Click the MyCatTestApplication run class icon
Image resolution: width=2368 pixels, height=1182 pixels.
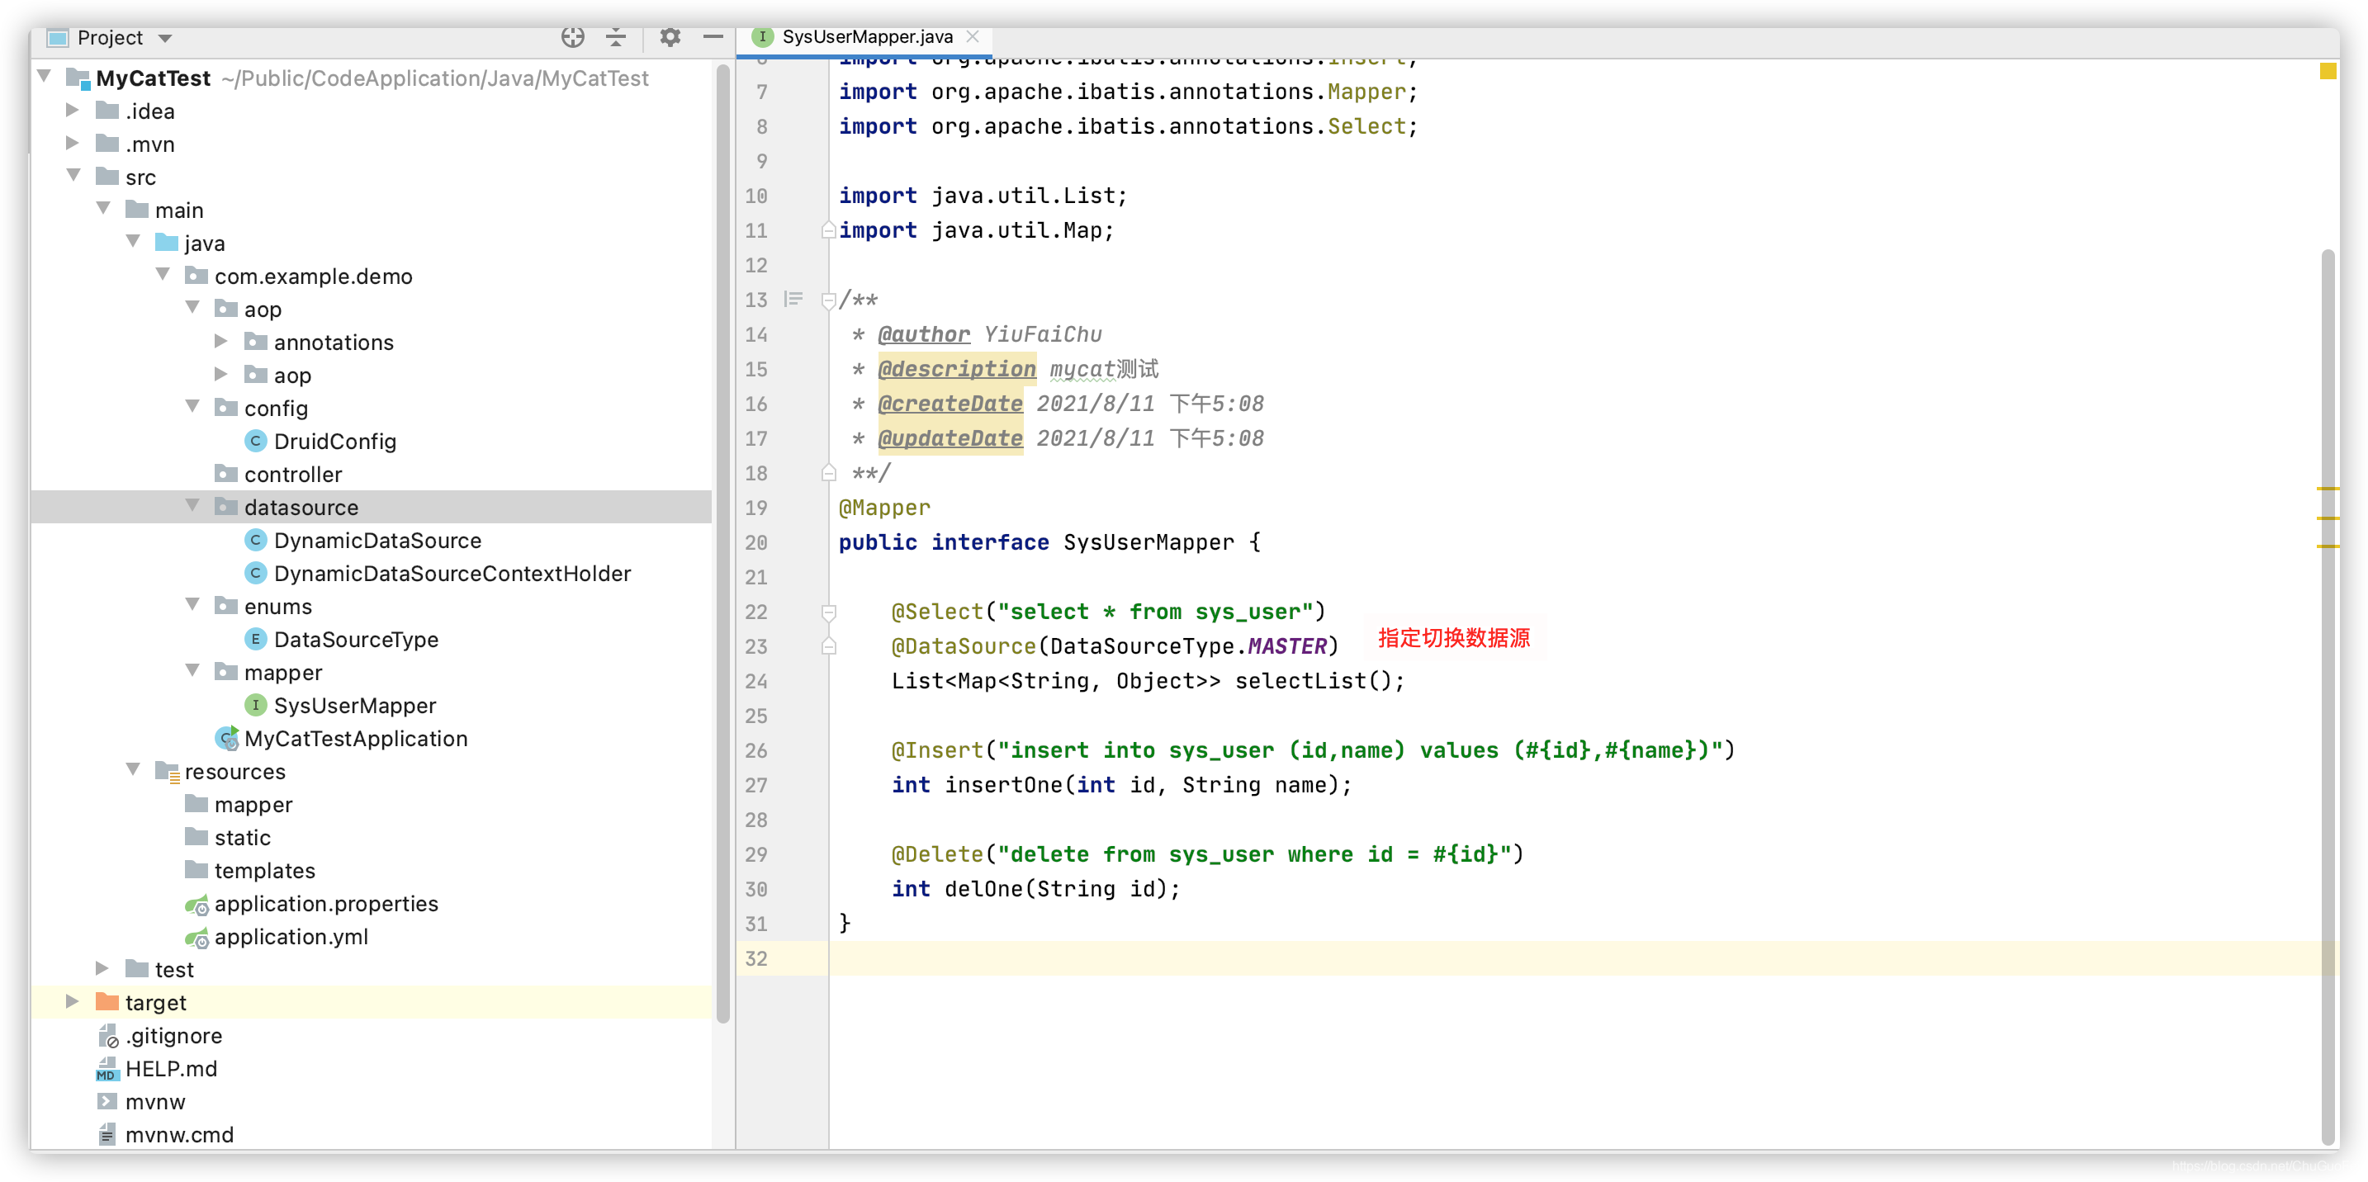pos(227,738)
